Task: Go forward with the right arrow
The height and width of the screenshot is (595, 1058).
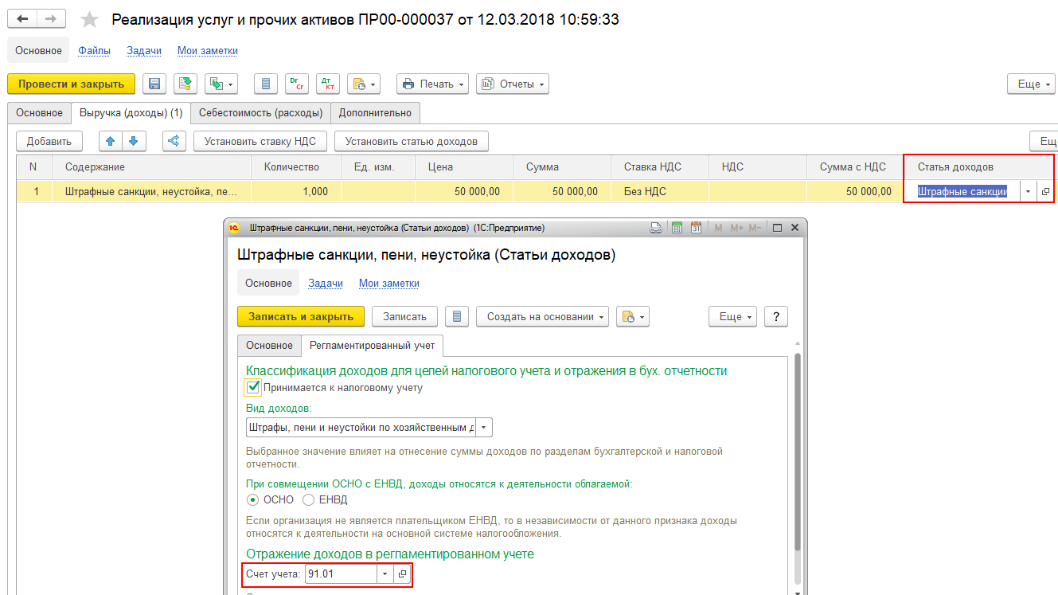Action: coord(52,18)
